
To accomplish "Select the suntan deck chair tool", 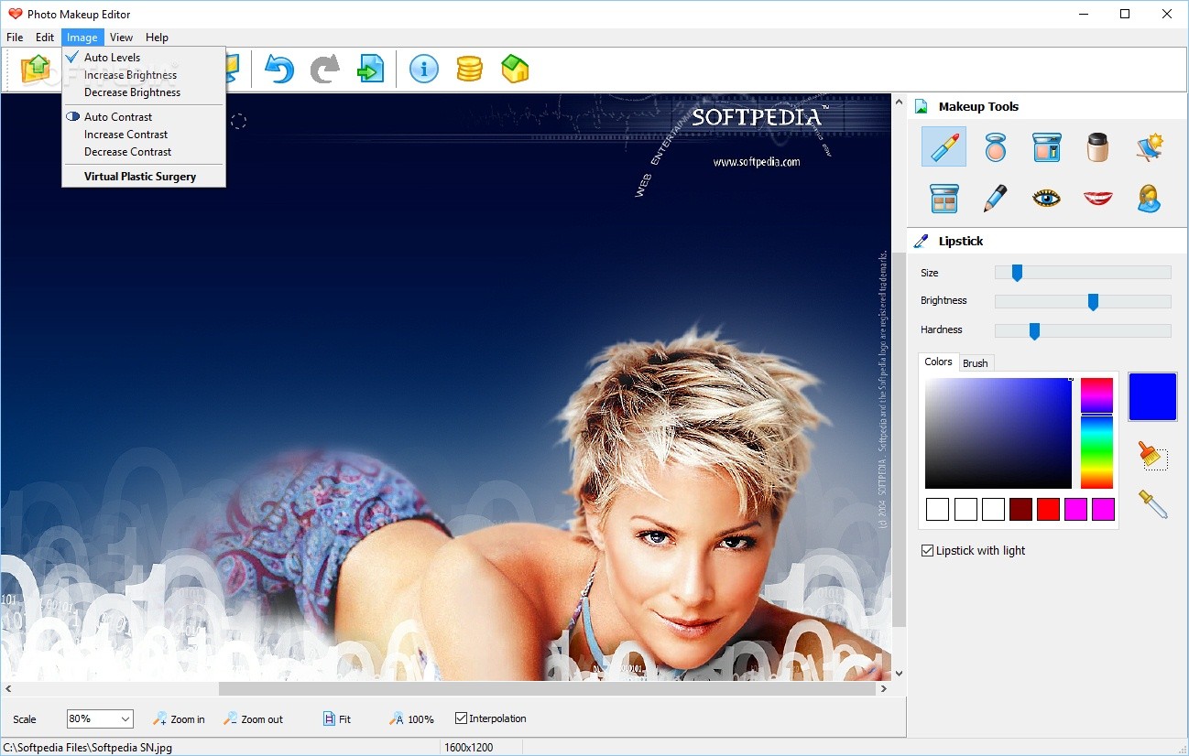I will tap(1149, 146).
